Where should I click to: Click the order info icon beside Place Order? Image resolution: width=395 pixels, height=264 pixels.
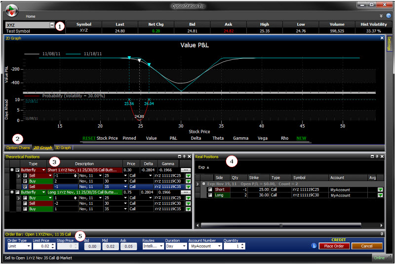[x=314, y=246]
